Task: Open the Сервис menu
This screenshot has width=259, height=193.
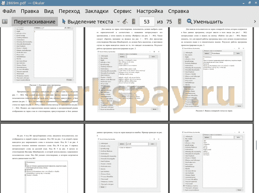Action: point(123,11)
